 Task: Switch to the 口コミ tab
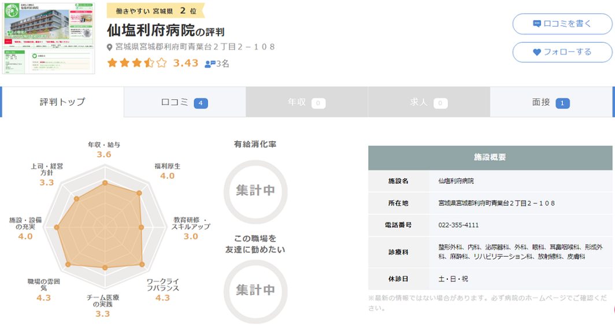[185, 102]
